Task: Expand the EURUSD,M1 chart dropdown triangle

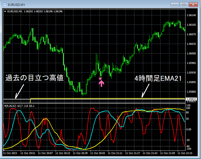Action: (5, 11)
